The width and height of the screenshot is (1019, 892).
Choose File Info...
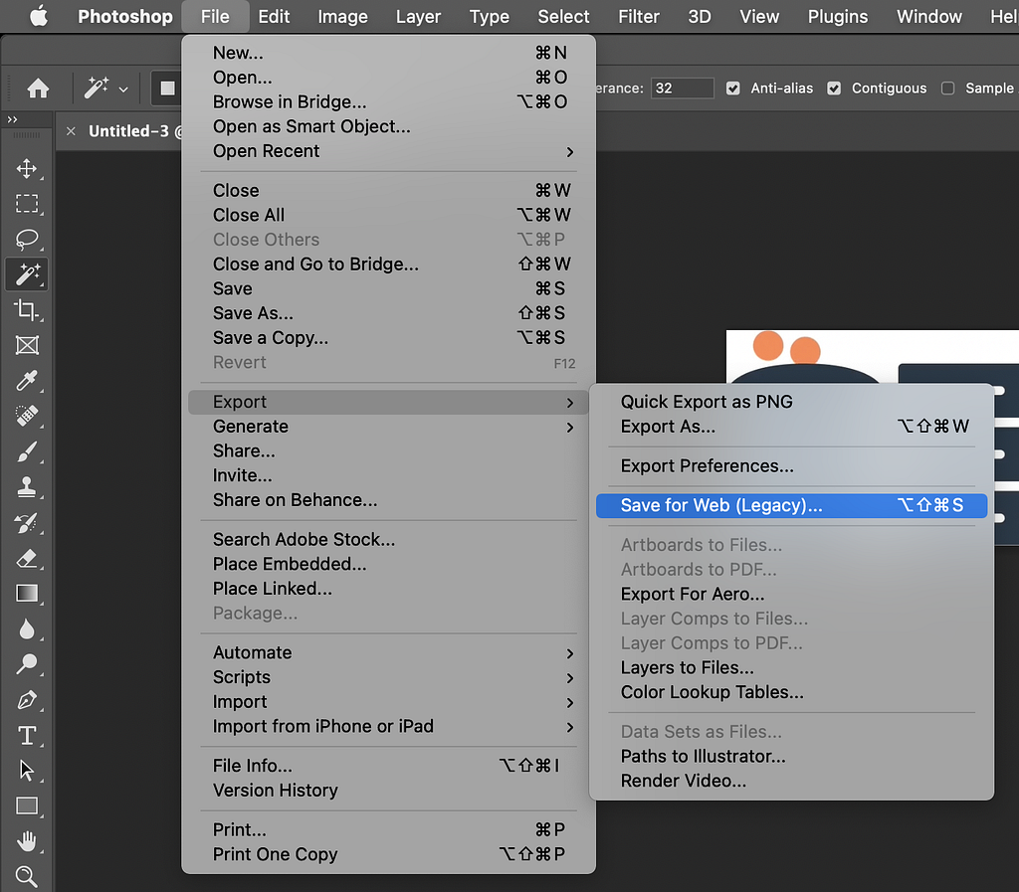click(x=389, y=766)
